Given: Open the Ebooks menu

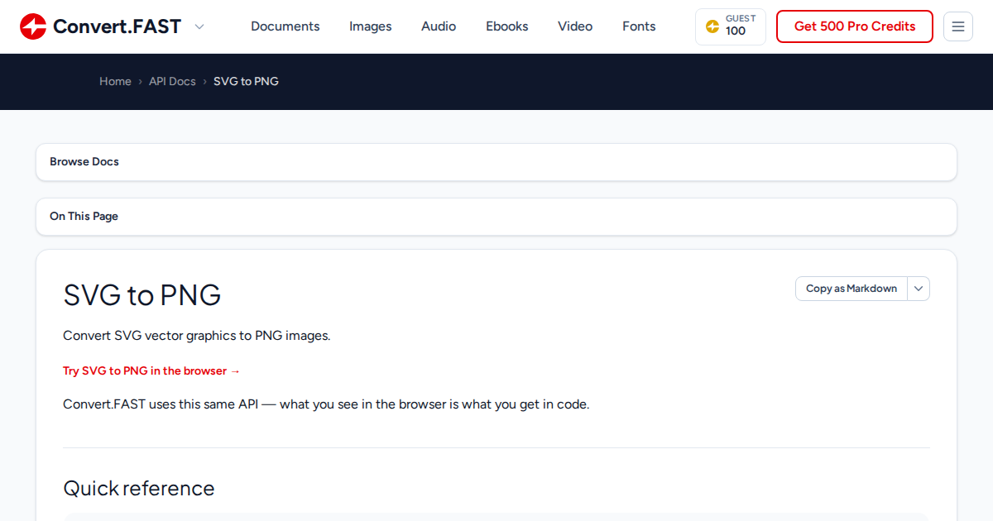Looking at the screenshot, I should tap(507, 26).
